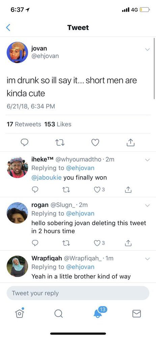Tap the back arrow in Tweet header

tap(8, 28)
